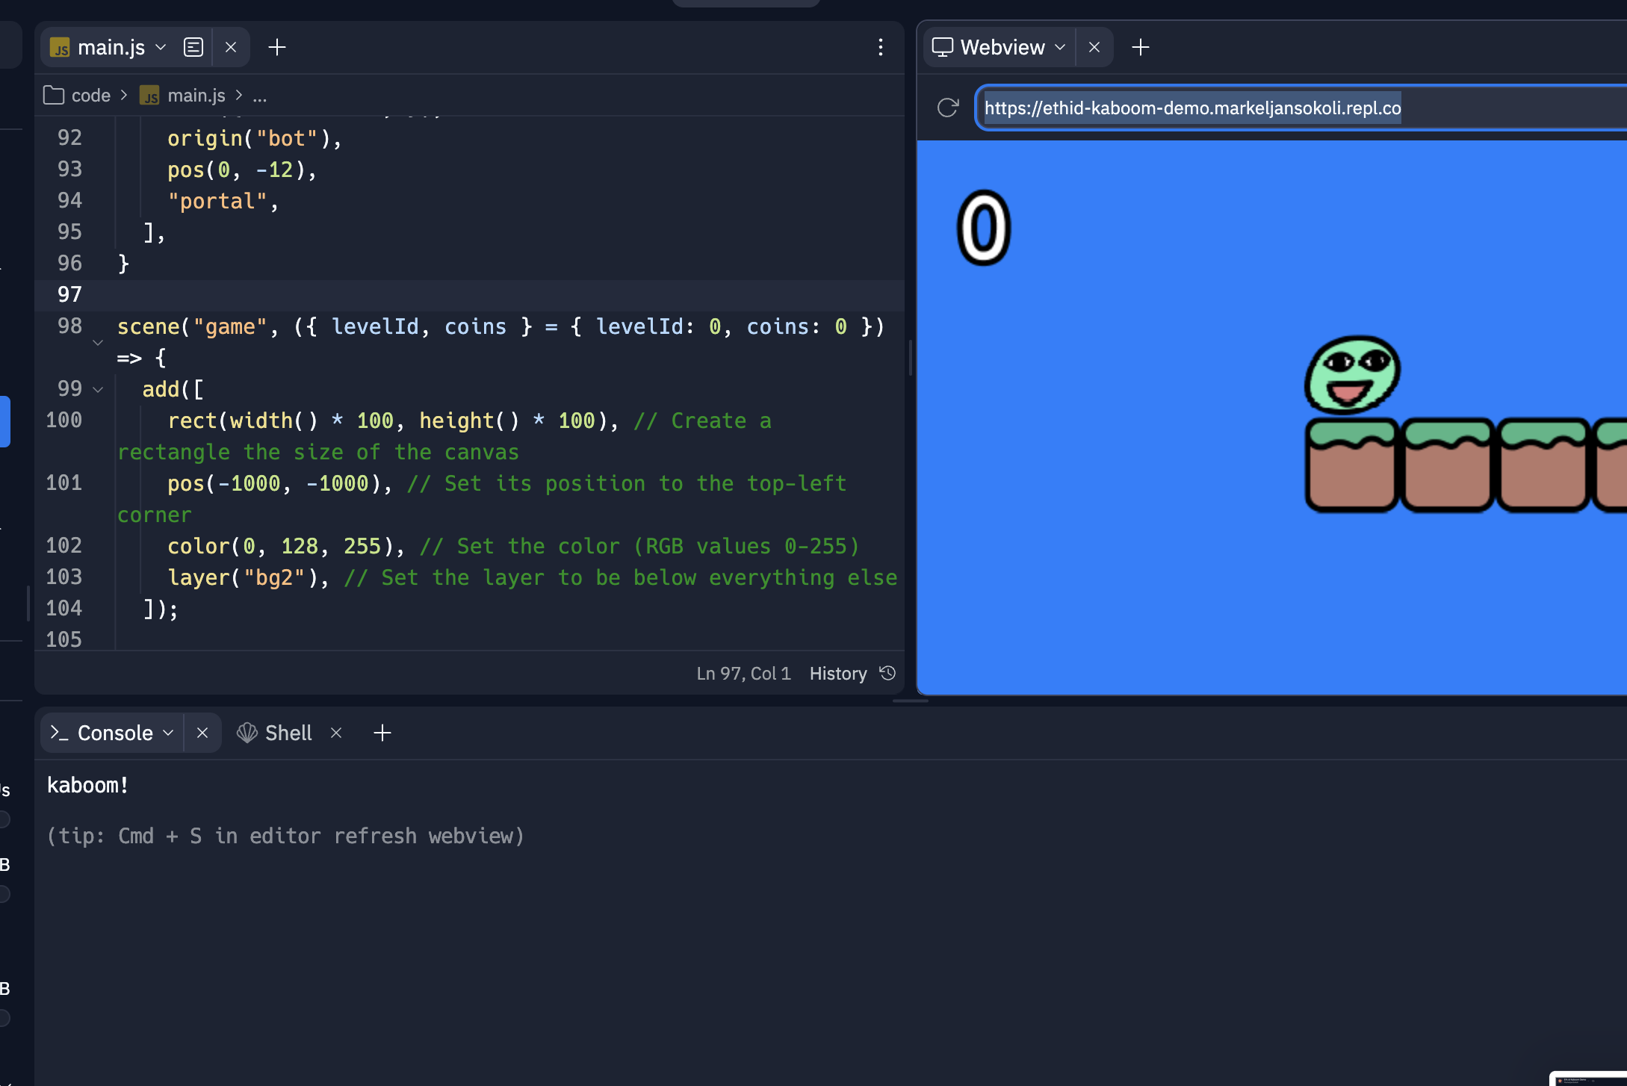Click the Ln 97, Col 1 status
This screenshot has height=1086, width=1627.
tap(743, 673)
